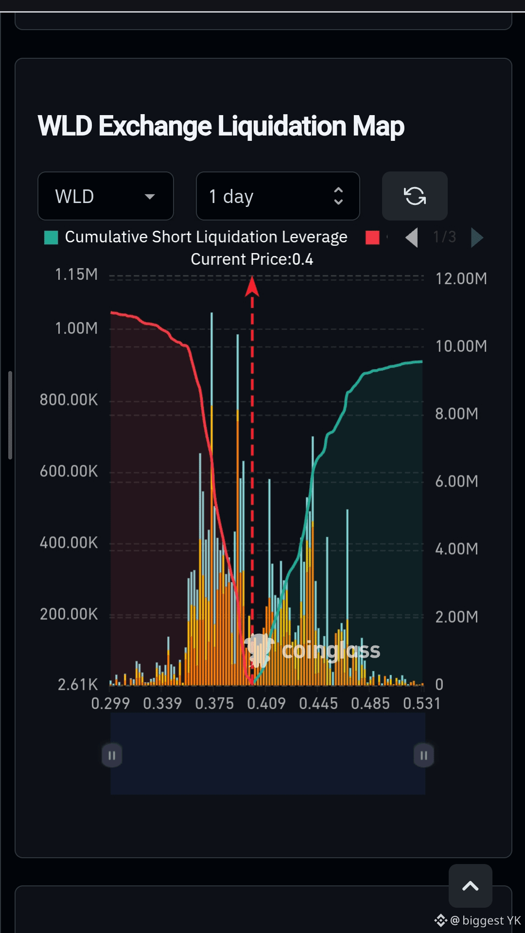Viewport: 525px width, 933px height.
Task: Open the WLD coin dropdown
Action: [105, 196]
